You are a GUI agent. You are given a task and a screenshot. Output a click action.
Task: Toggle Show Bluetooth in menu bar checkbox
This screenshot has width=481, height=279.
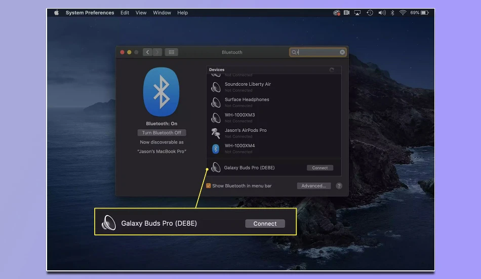click(x=209, y=186)
